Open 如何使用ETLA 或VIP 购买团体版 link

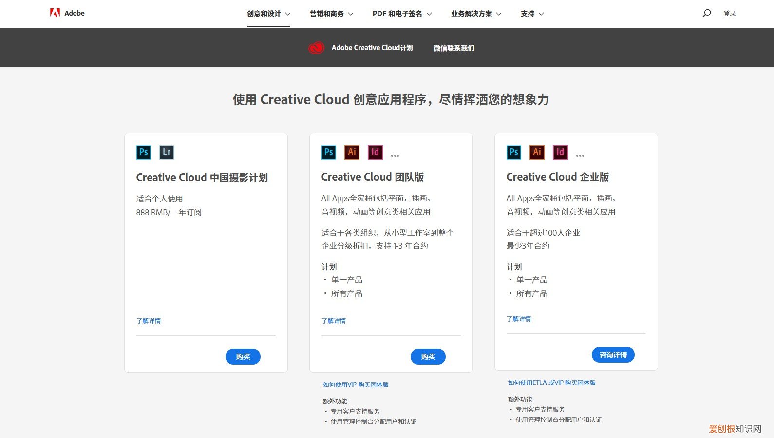(552, 383)
